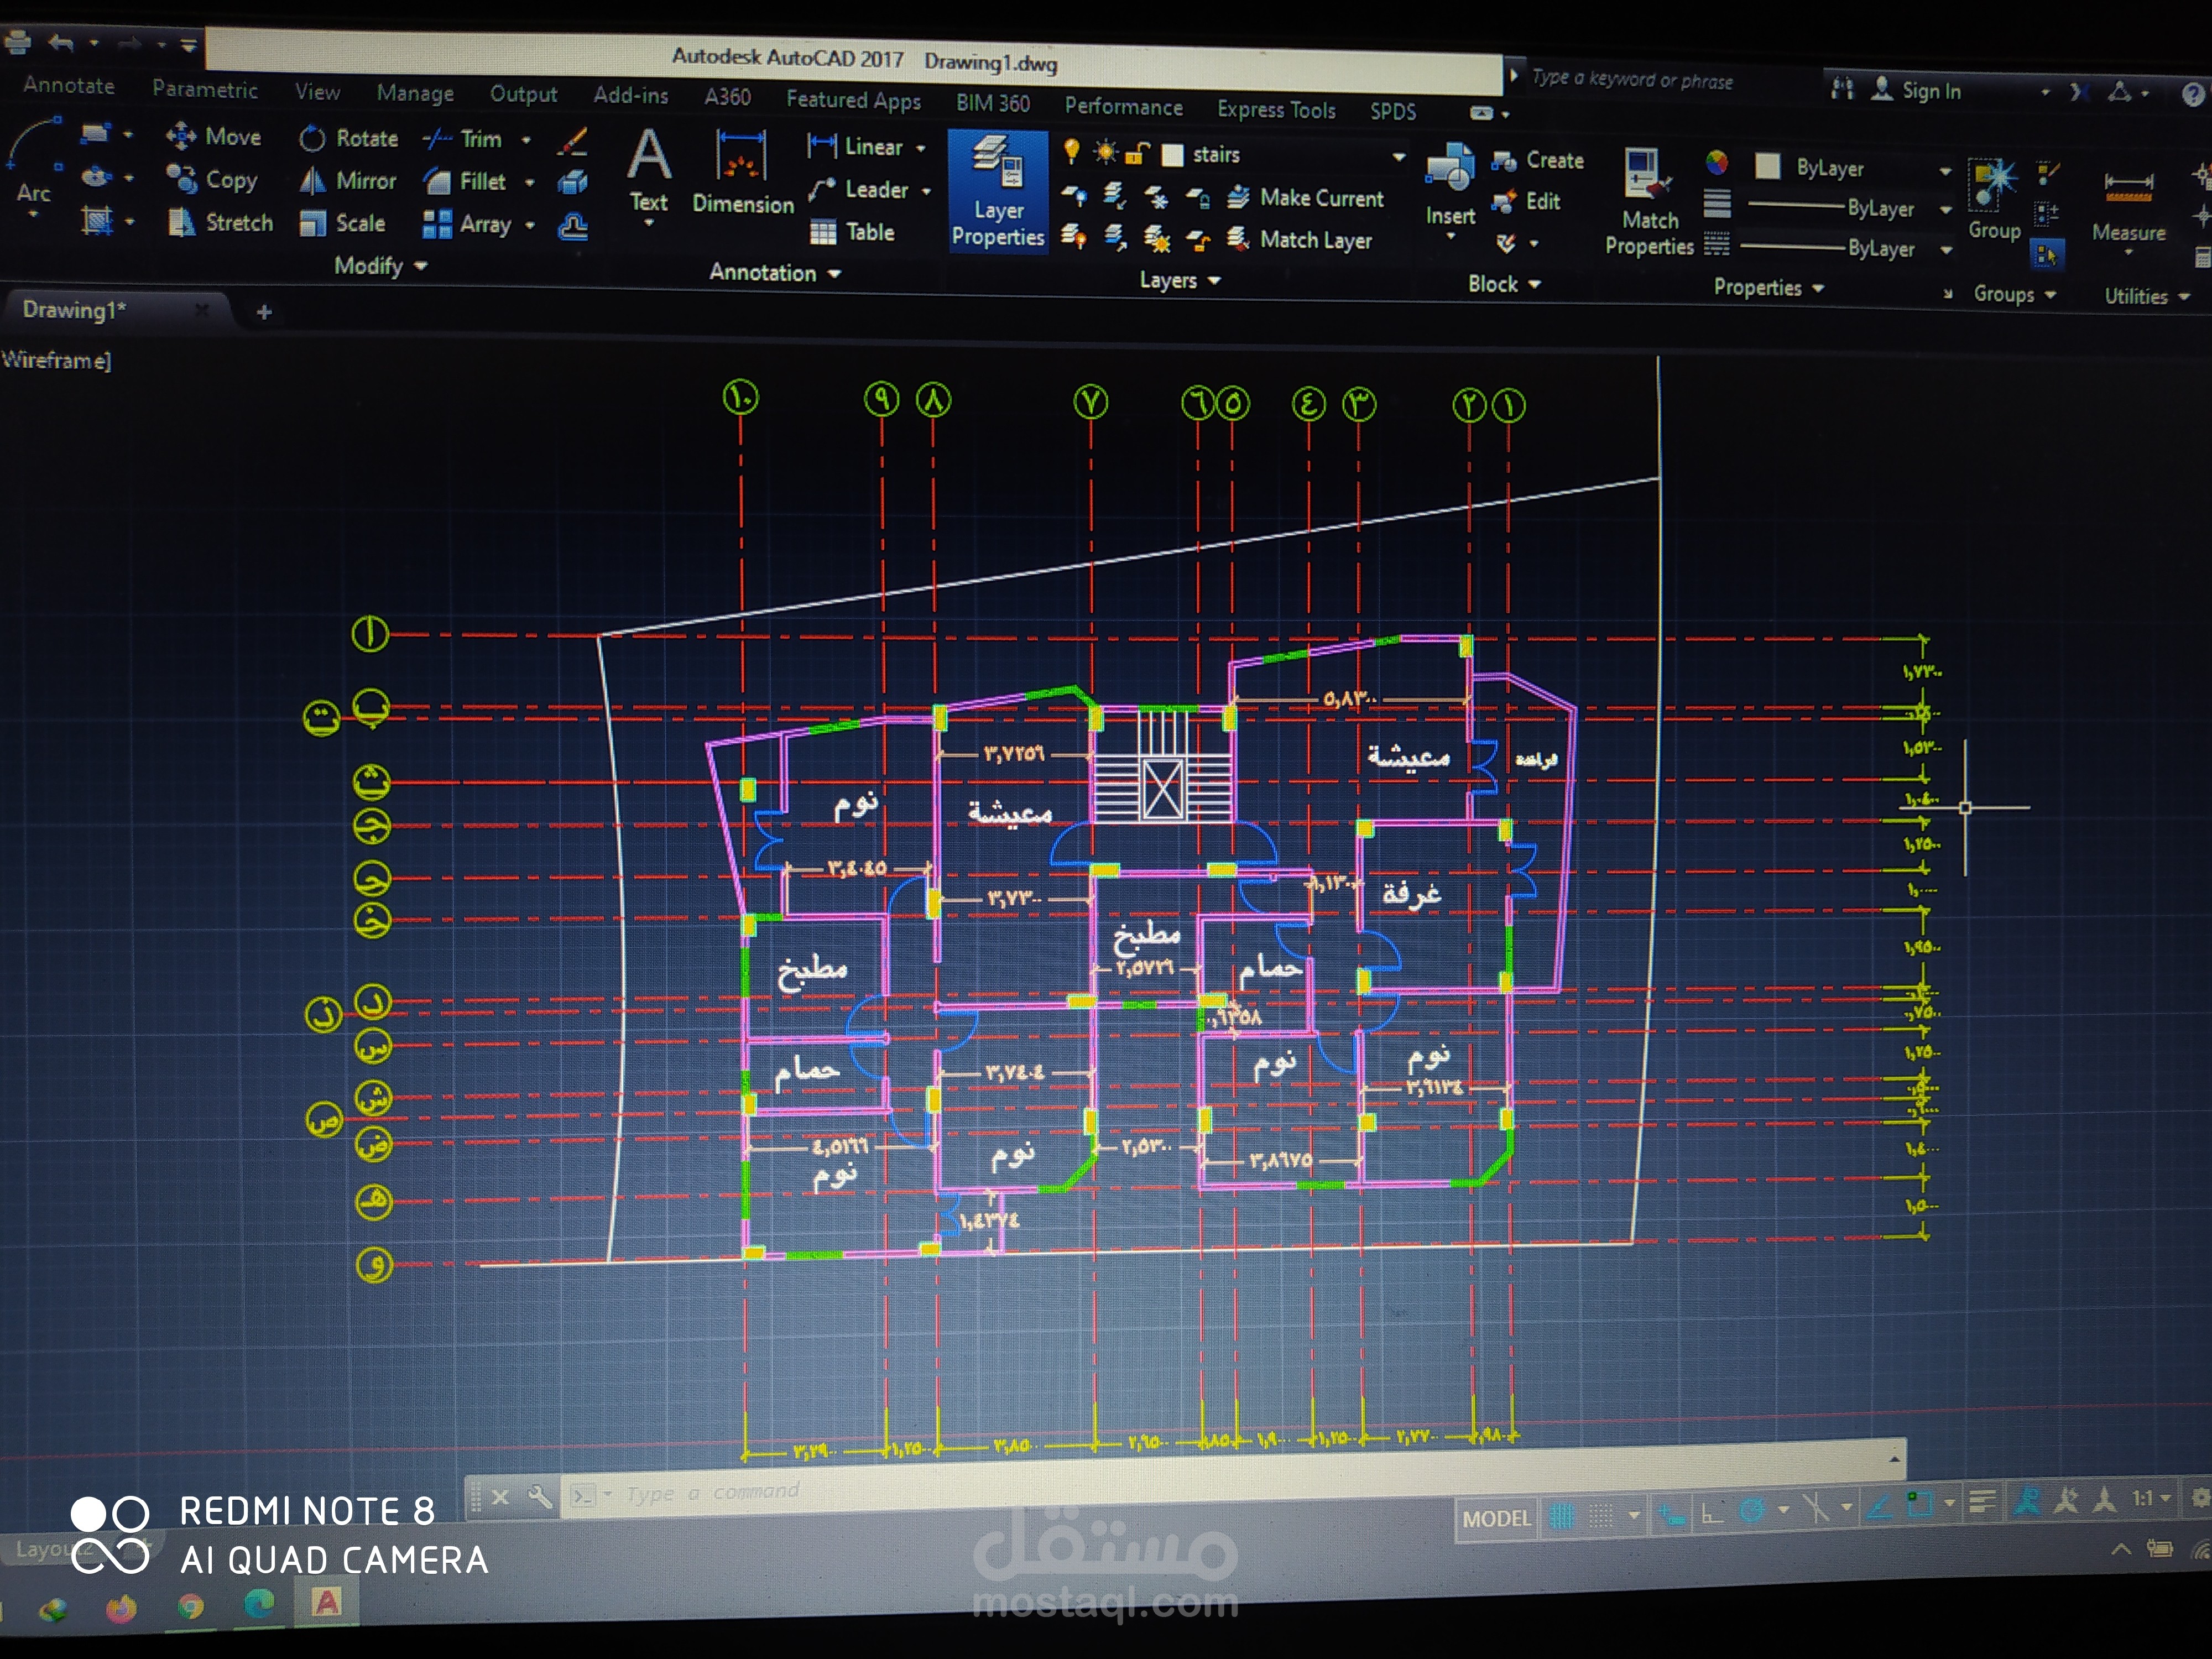Expand the Layers panel
This screenshot has height=1659, width=2212.
tap(1180, 281)
